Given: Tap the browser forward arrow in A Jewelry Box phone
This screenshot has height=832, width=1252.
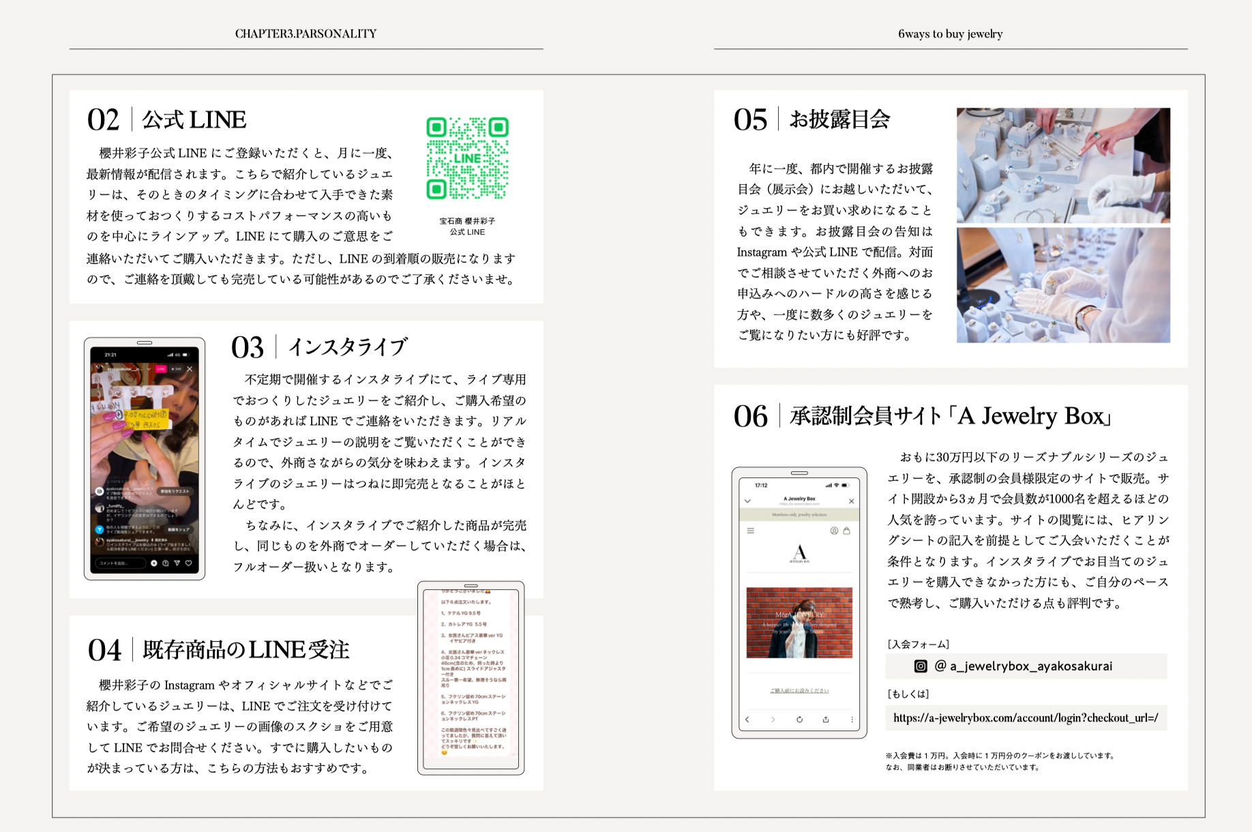Looking at the screenshot, I should click(x=773, y=719).
